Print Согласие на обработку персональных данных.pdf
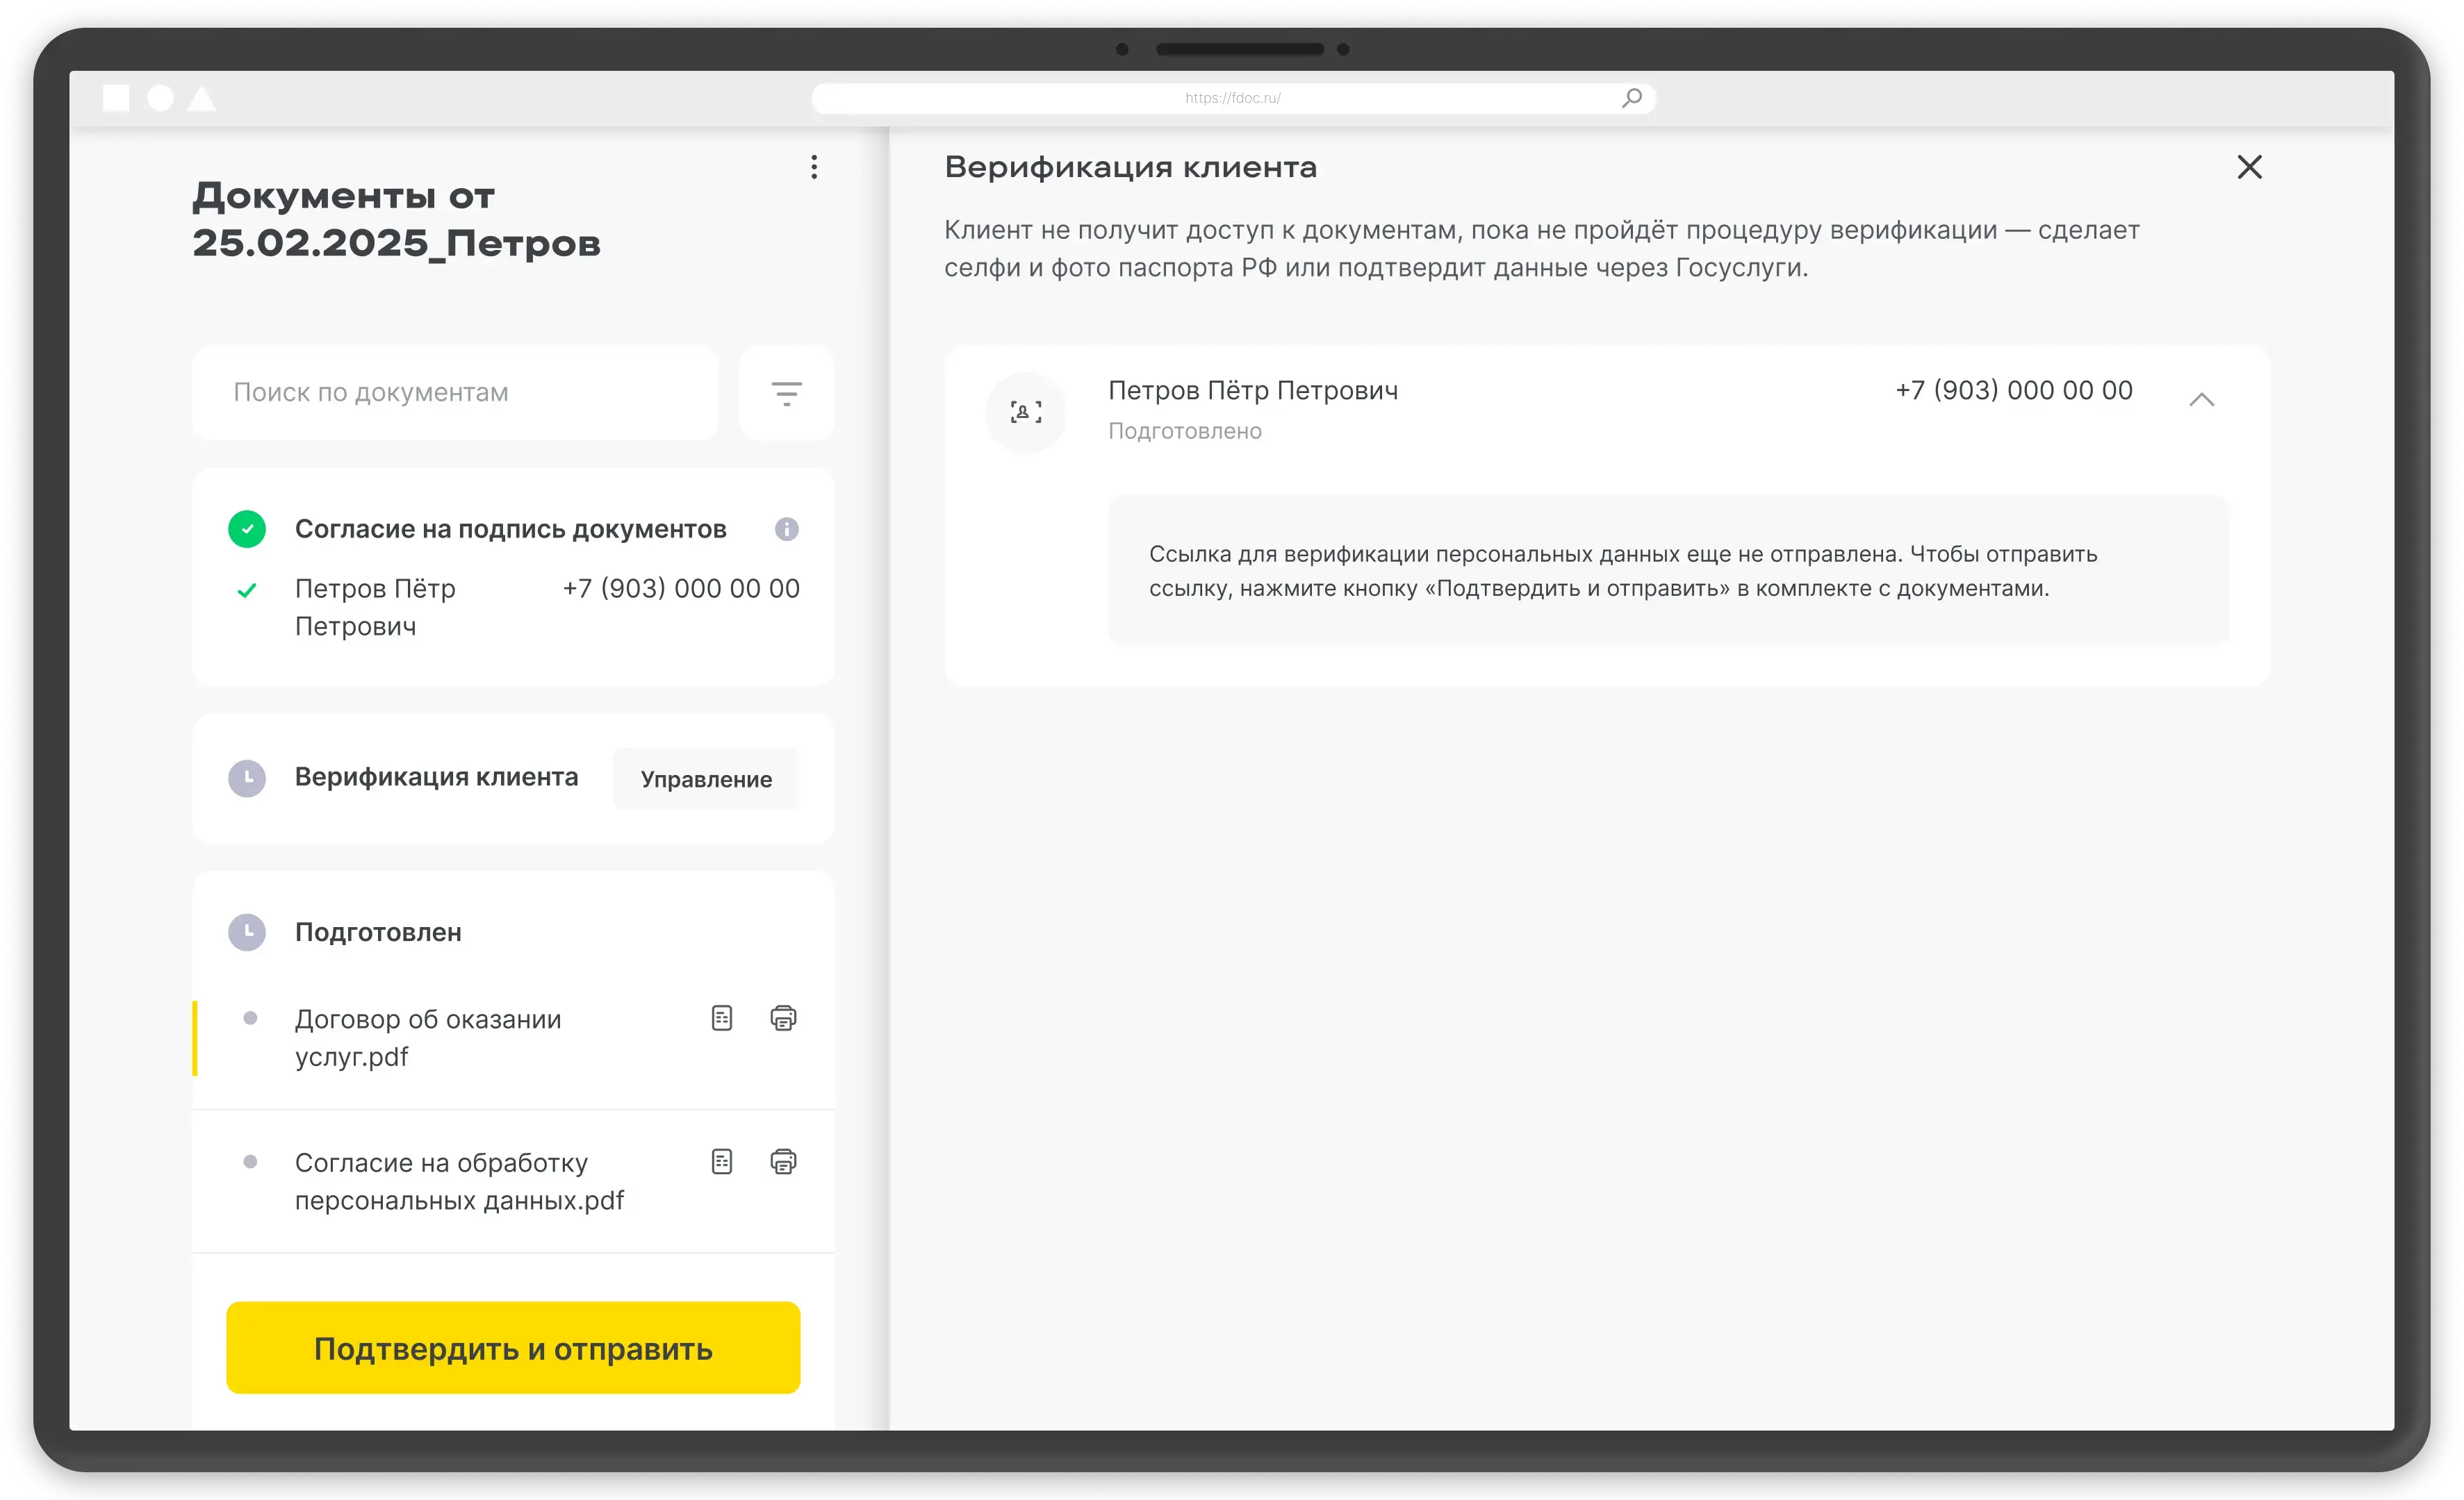The height and width of the screenshot is (1500, 2464). tap(783, 1161)
